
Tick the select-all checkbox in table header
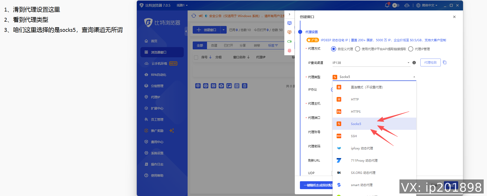[x=196, y=58]
